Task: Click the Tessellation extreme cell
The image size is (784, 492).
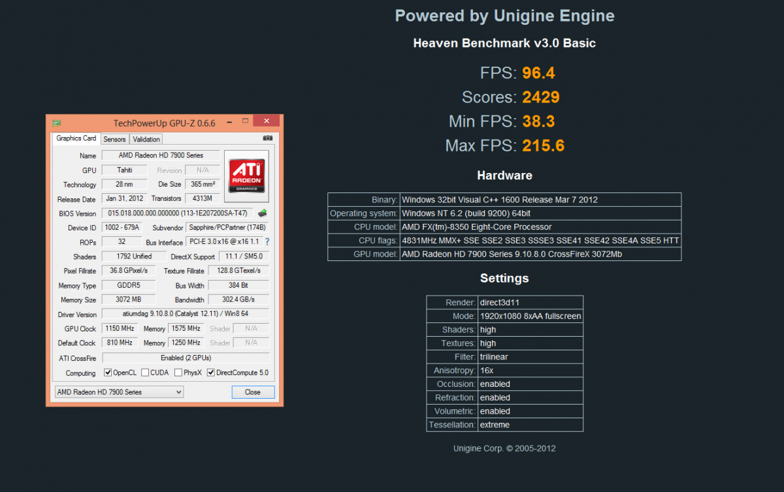Action: tap(530, 425)
